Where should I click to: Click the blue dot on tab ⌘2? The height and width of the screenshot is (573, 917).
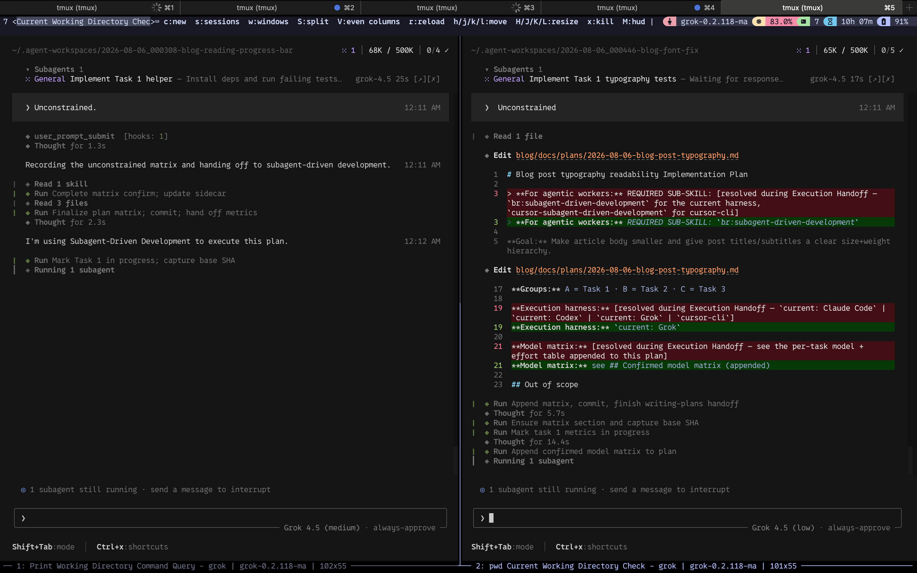click(337, 8)
